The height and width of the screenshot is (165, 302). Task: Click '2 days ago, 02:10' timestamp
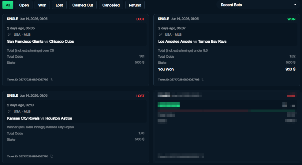tap(21, 105)
